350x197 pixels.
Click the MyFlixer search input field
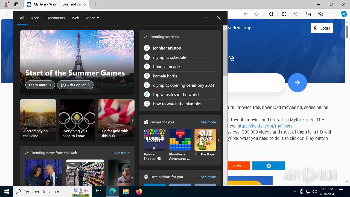coord(256,83)
